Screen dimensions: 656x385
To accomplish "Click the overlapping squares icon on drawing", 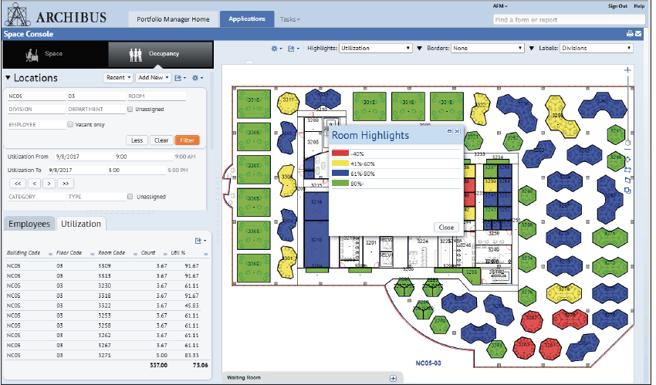I will click(x=627, y=191).
